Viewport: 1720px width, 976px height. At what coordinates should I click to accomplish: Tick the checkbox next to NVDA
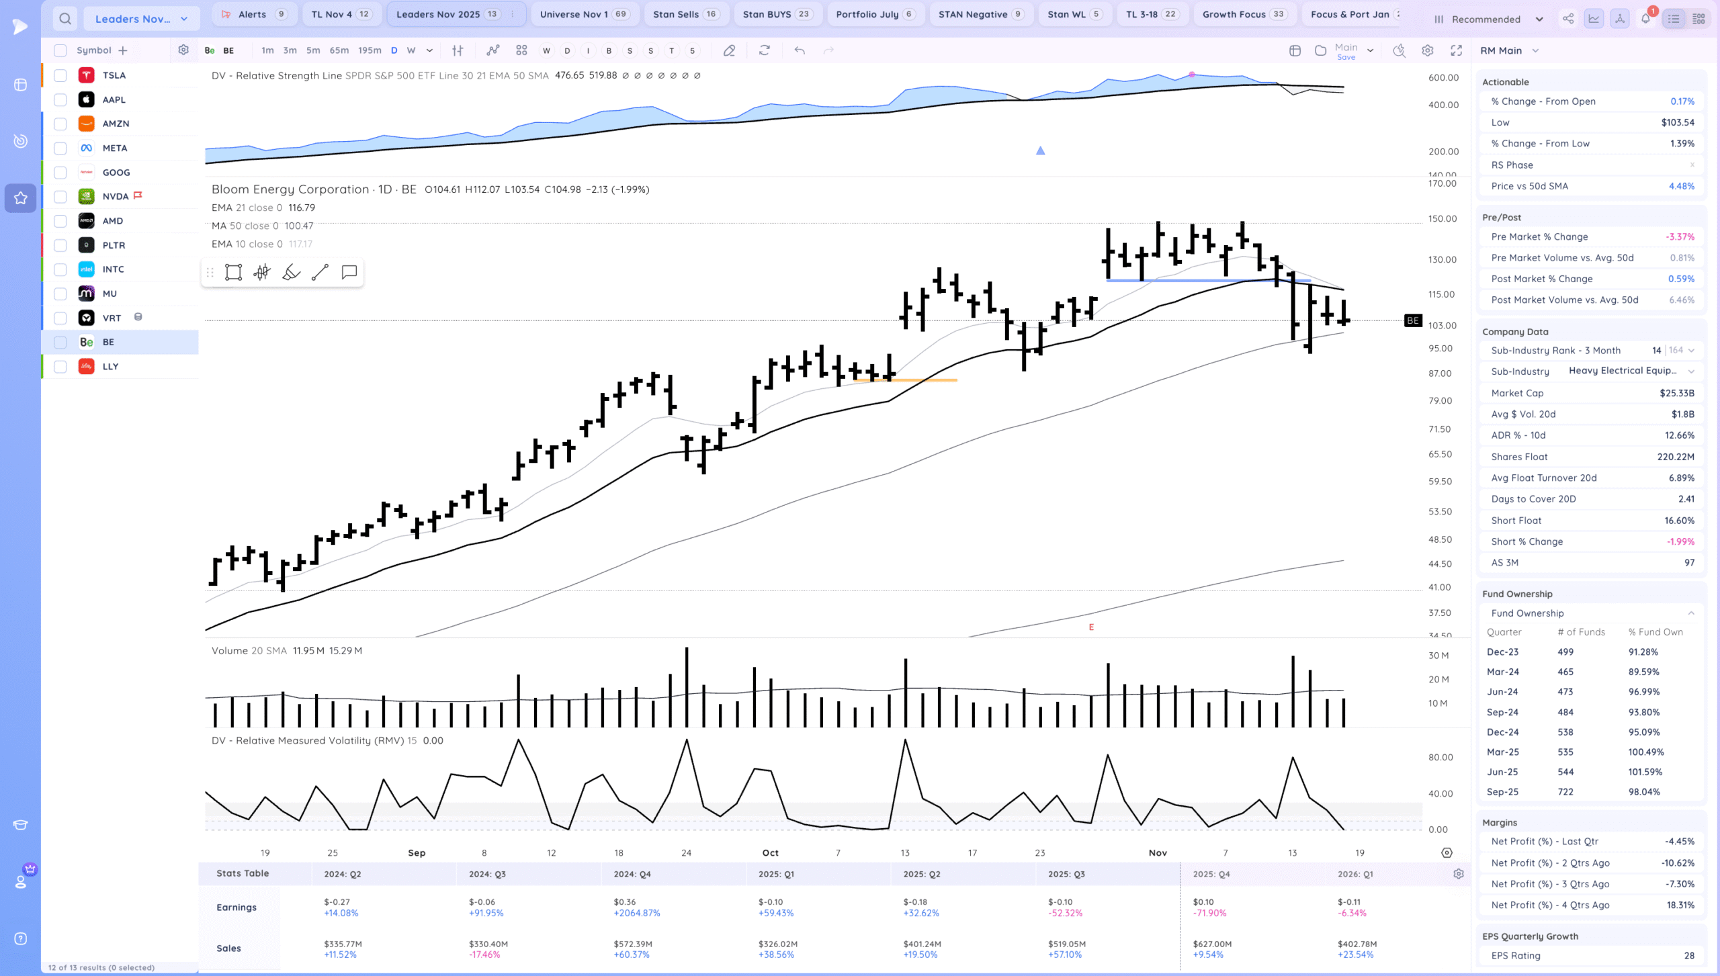pos(60,197)
